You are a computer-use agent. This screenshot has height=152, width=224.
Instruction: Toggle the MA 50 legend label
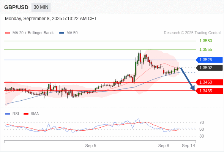pos(72,33)
